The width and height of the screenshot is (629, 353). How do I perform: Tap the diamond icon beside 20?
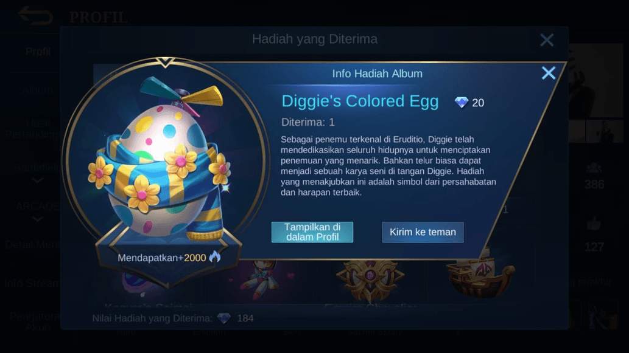tap(462, 103)
